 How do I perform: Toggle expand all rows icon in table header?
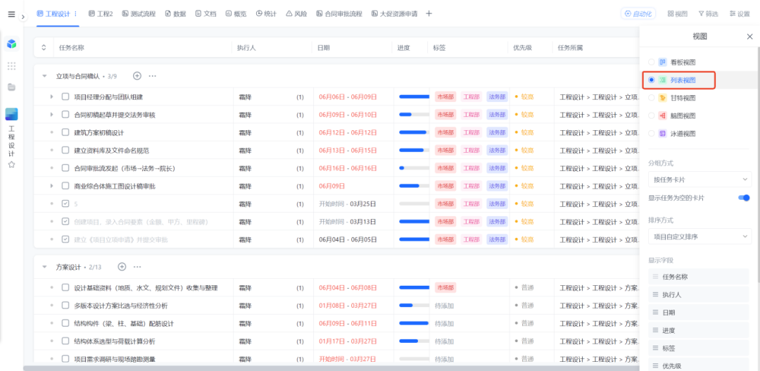44,48
